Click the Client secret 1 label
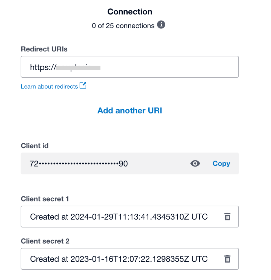The width and height of the screenshot is (271, 280). (45, 199)
